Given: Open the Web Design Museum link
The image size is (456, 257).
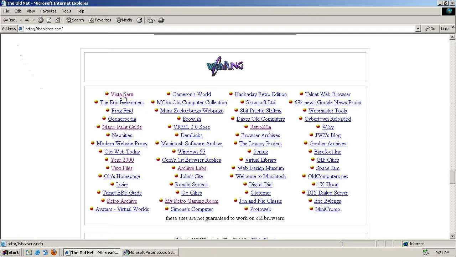Looking at the screenshot, I should pos(260,168).
